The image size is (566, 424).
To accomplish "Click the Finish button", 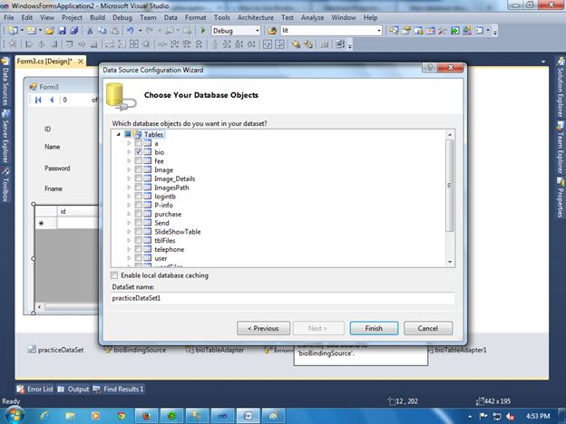I will coord(374,328).
